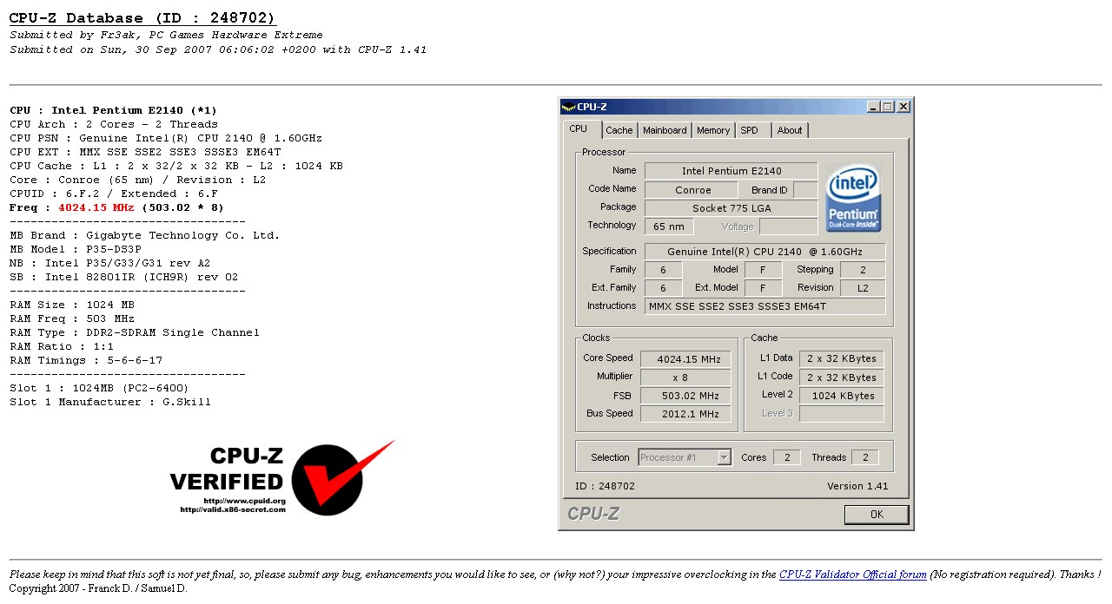Click the red 4024.15 MHz frequency text
1112x604 pixels.
coord(96,207)
